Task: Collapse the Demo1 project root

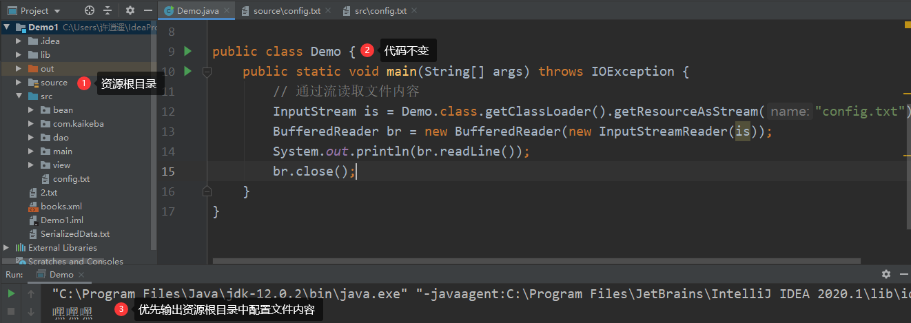Action: [7, 28]
